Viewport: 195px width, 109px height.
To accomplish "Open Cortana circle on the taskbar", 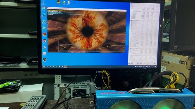I will pyautogui.click(x=50, y=67).
